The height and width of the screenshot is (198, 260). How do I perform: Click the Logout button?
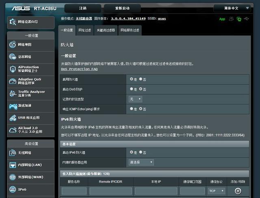83,8
